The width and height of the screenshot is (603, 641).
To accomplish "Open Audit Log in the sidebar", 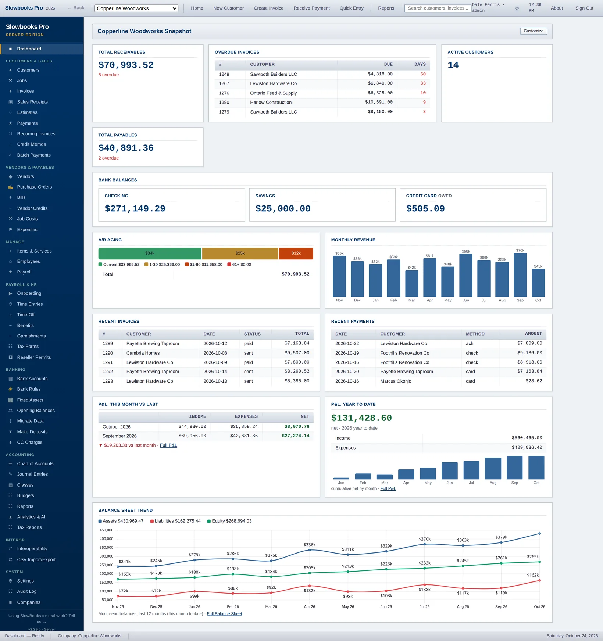I will coord(42,591).
